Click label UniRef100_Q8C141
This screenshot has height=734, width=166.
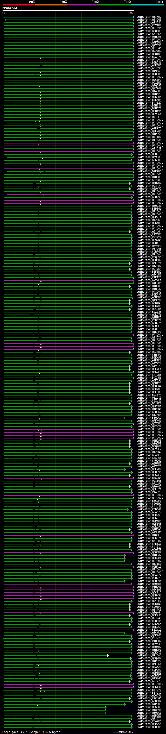(x=149, y=687)
